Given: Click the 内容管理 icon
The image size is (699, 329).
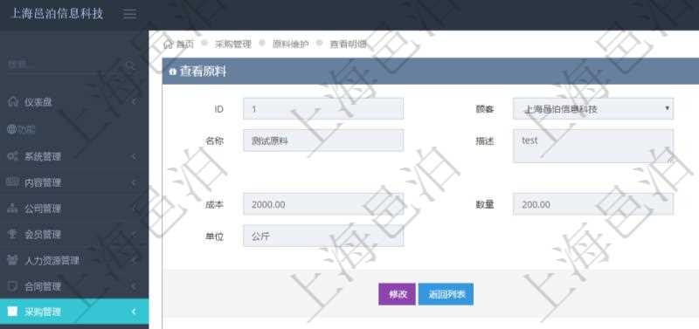Looking at the screenshot, I should [x=12, y=182].
